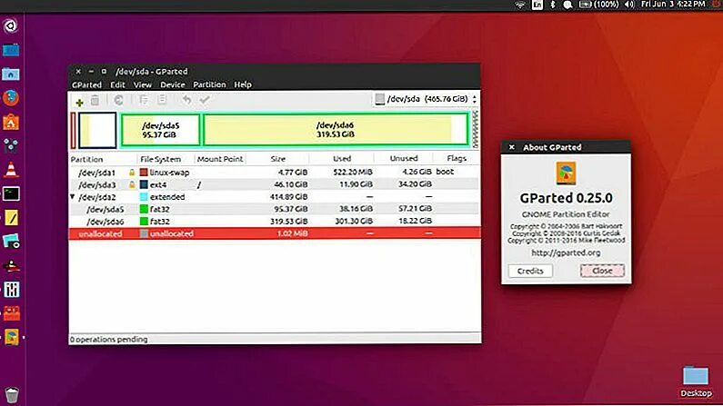Open the Edit menu
This screenshot has height=406, width=723.
click(x=117, y=84)
